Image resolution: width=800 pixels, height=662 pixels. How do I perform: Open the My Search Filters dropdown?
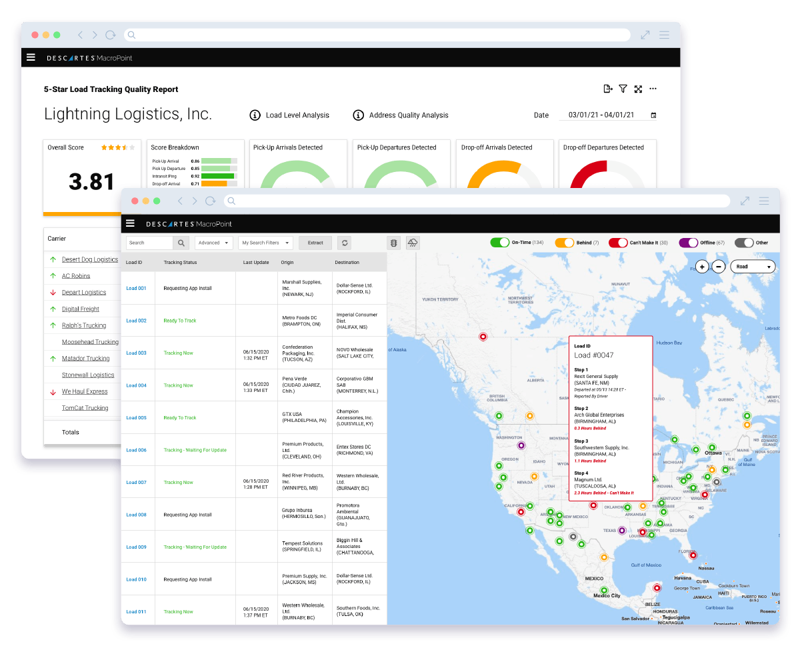[265, 243]
